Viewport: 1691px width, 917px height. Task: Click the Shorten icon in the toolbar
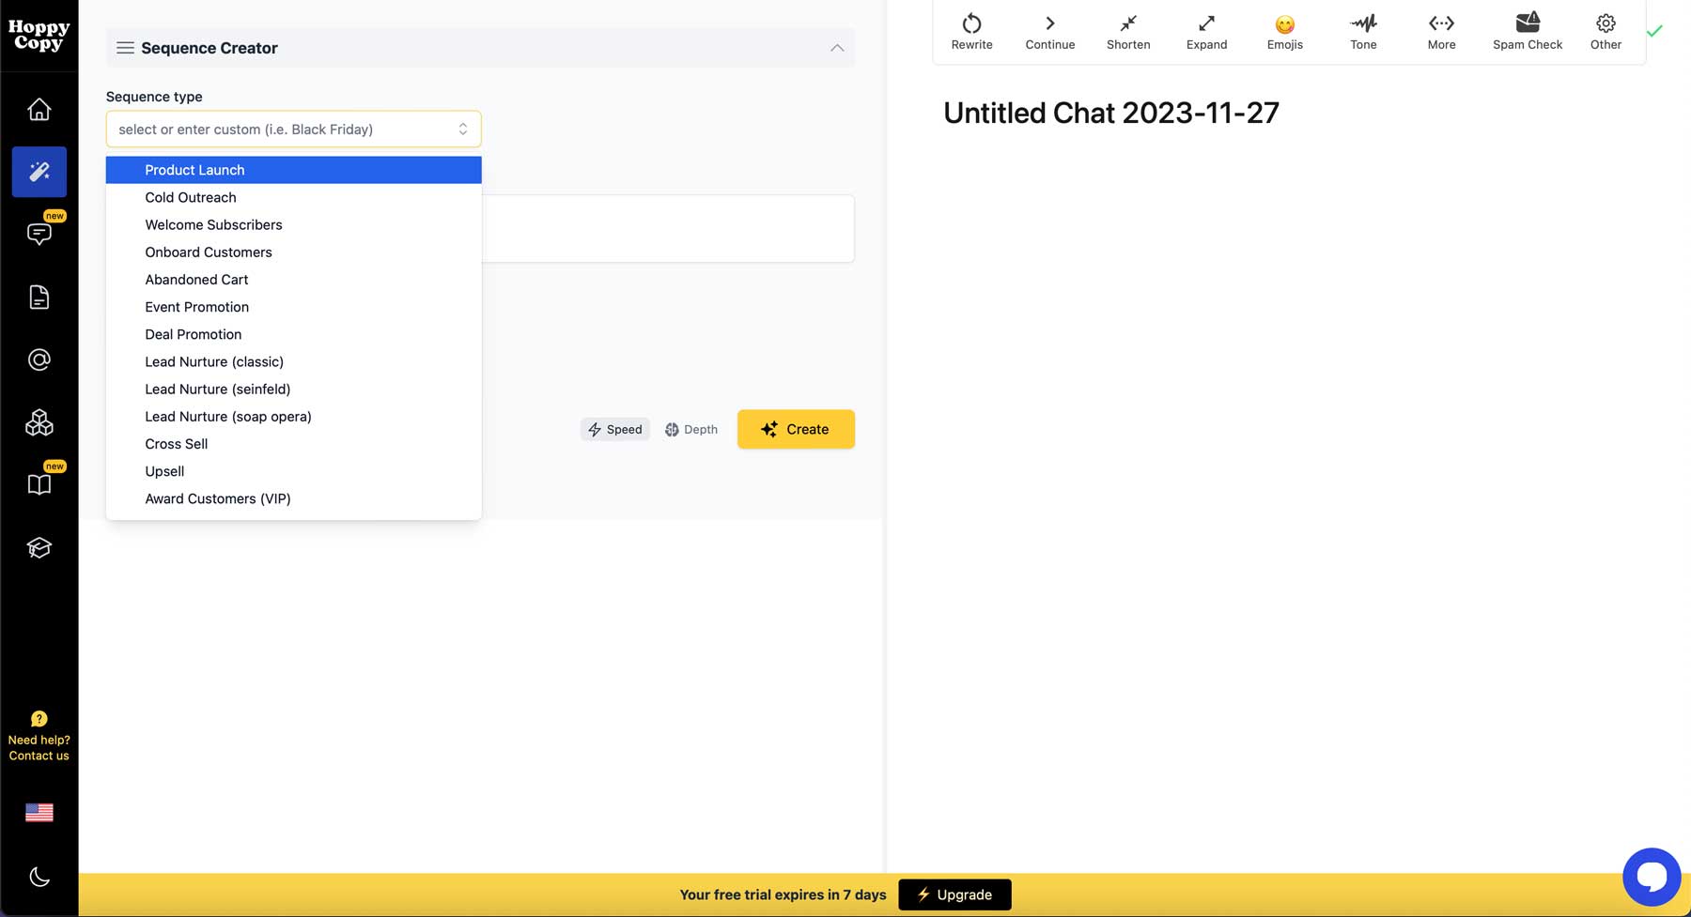[x=1127, y=31]
